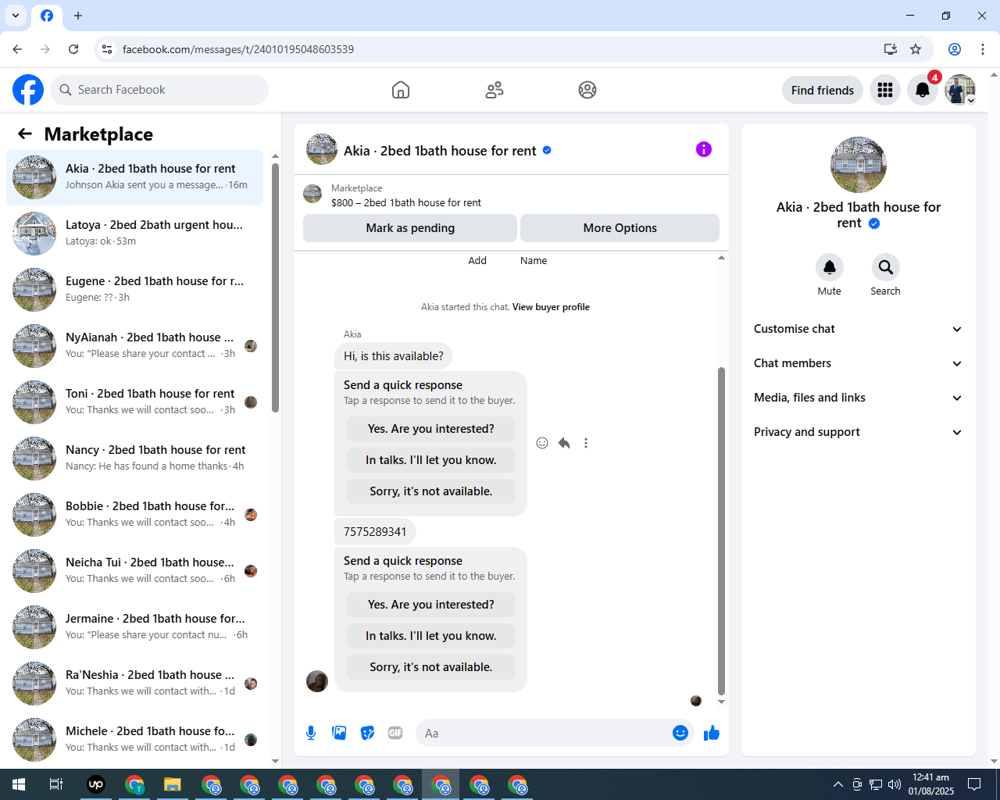1000x800 pixels.
Task: Open the volume control in system tray
Action: [895, 784]
